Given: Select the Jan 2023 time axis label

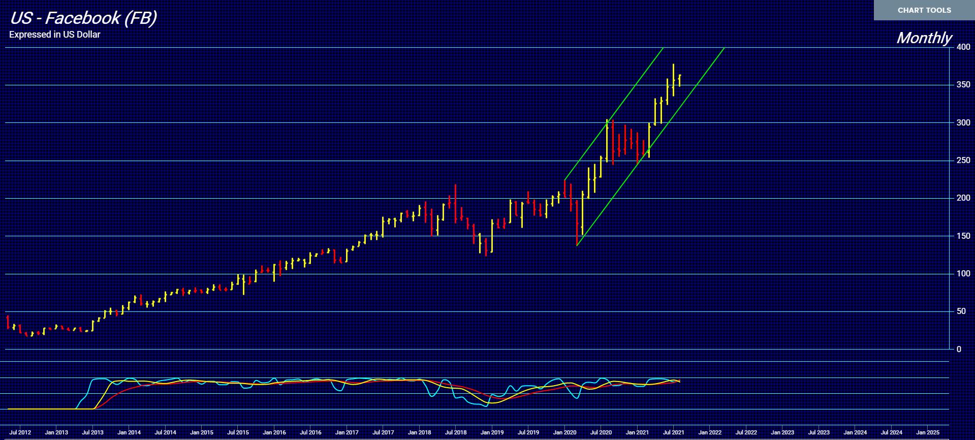Looking at the screenshot, I should (x=782, y=433).
